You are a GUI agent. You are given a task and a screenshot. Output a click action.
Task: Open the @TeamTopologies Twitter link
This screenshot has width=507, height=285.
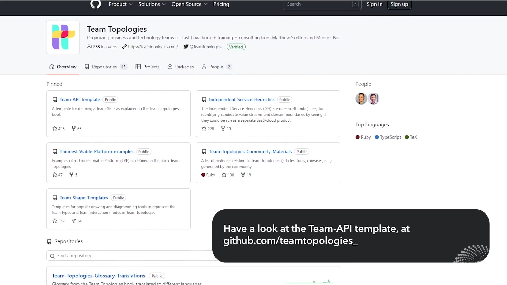[x=205, y=47]
